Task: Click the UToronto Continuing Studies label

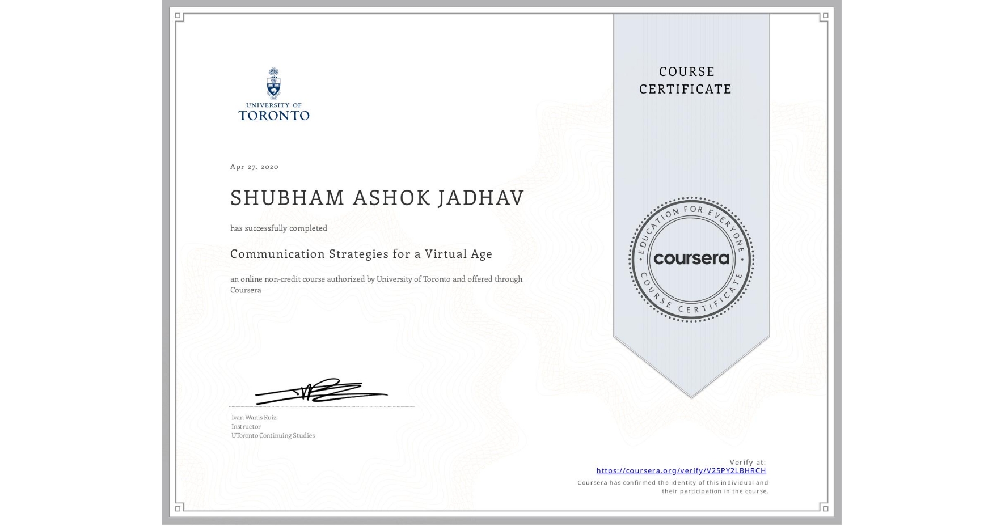Action: click(x=273, y=435)
